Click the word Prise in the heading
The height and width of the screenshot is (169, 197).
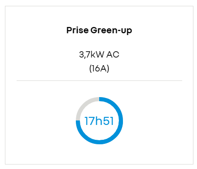point(78,31)
